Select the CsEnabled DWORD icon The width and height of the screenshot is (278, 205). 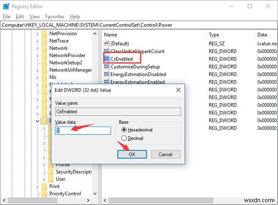(x=107, y=59)
